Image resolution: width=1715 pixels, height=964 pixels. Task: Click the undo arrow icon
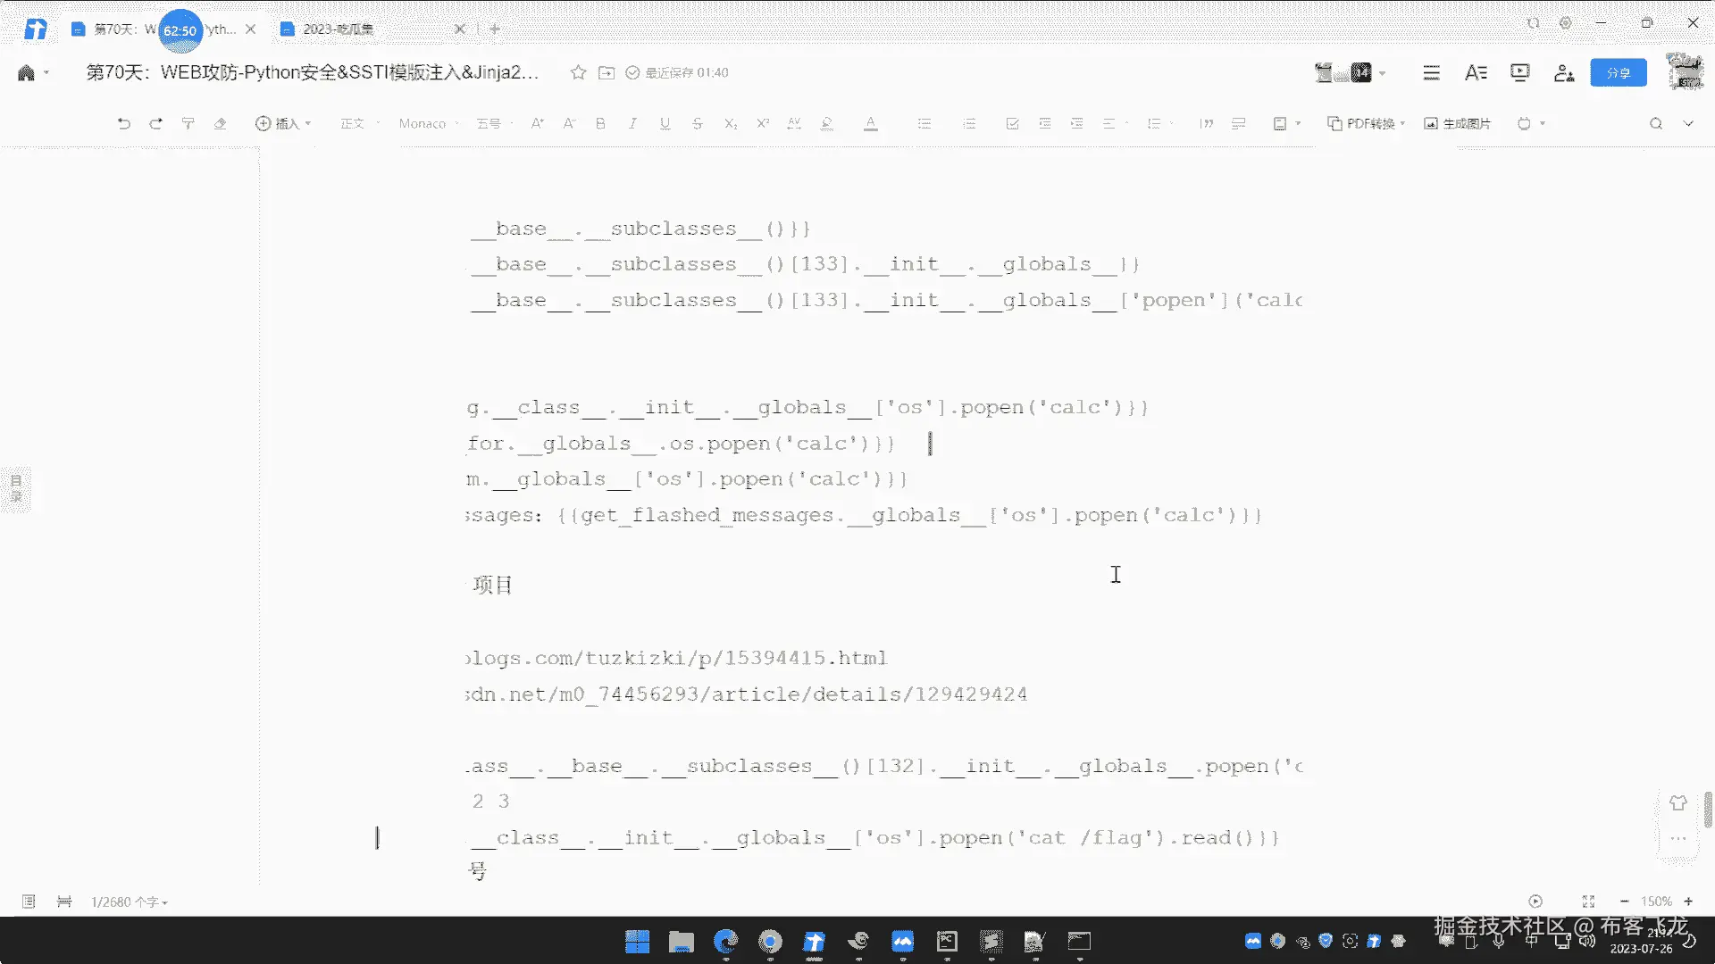tap(123, 124)
